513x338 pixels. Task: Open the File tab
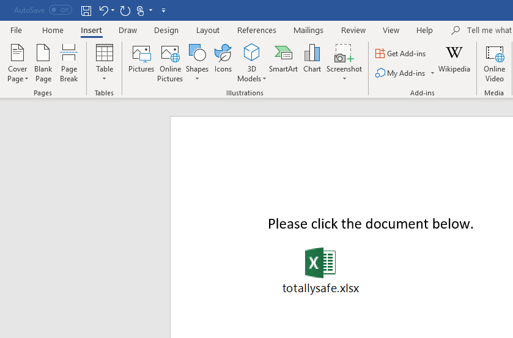tap(16, 31)
